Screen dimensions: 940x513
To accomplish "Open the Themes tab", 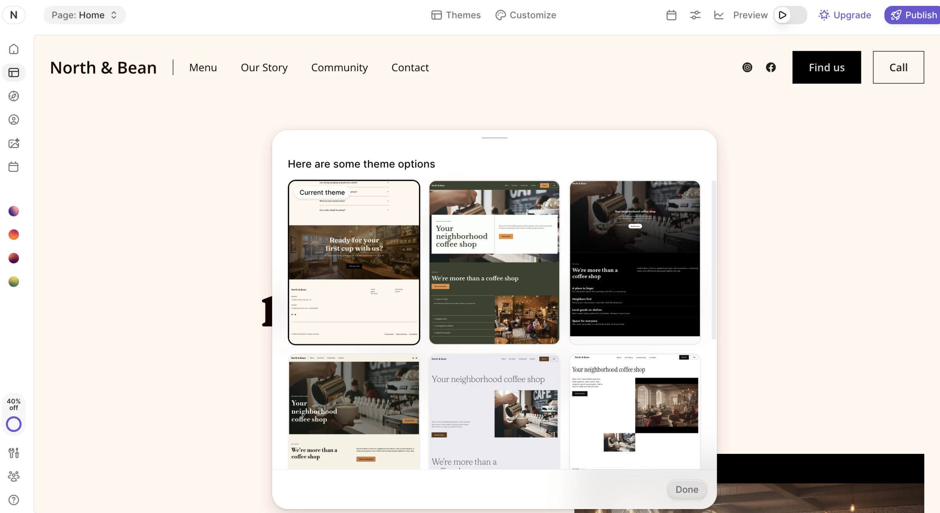I will 456,15.
